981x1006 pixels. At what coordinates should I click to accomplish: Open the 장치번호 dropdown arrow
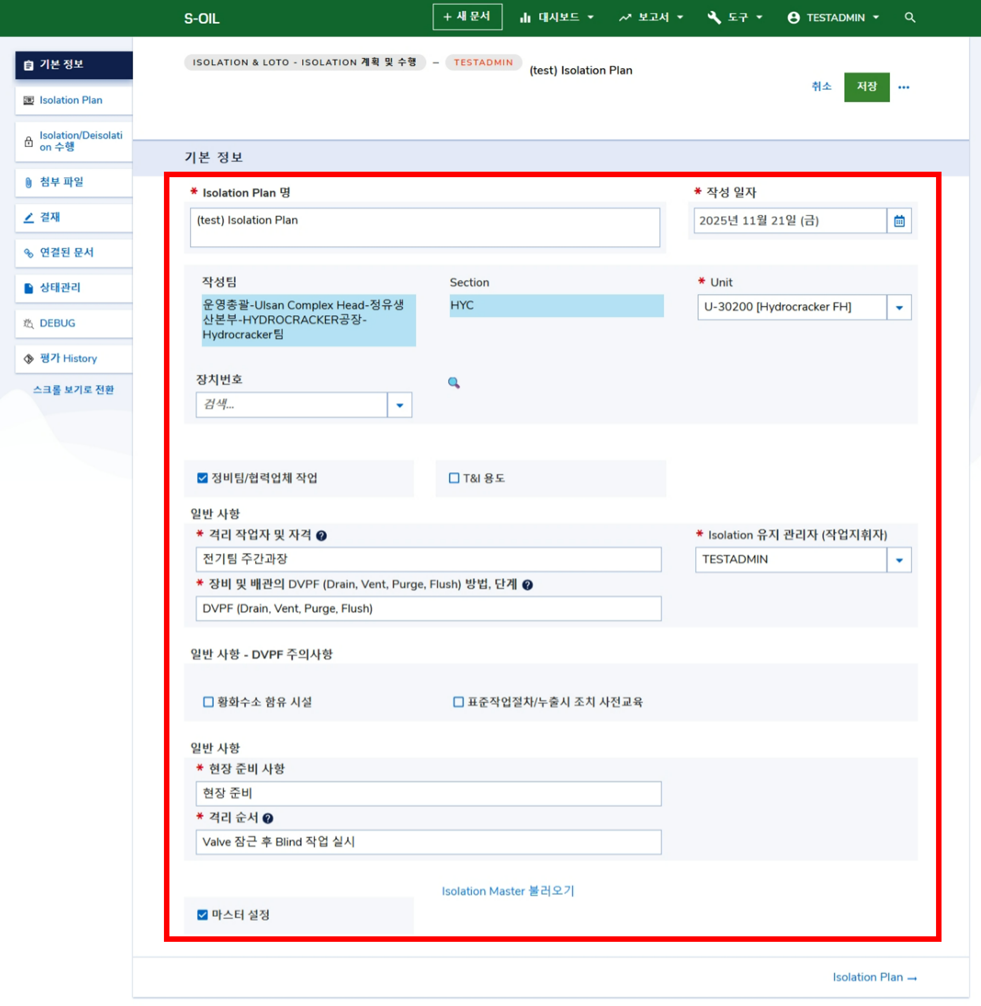point(400,405)
